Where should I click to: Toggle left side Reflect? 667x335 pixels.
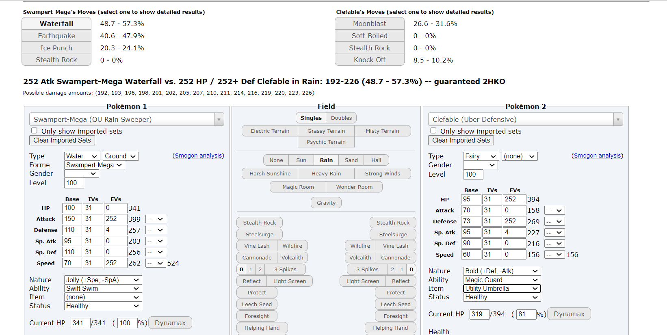click(x=252, y=281)
